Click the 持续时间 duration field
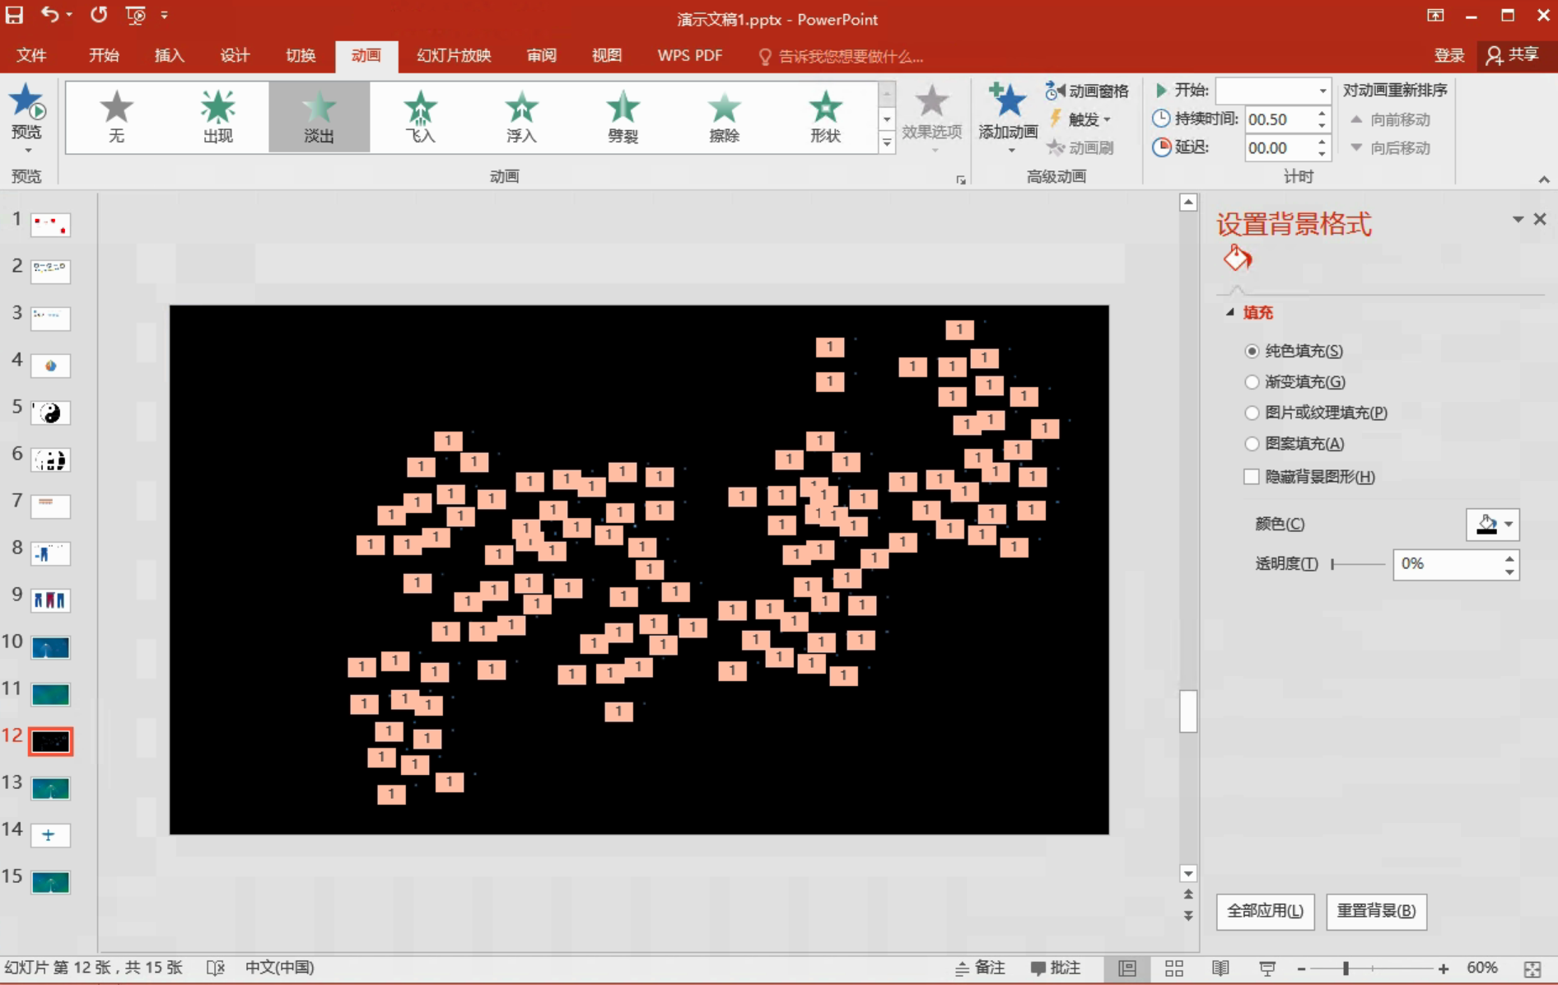 [1281, 119]
